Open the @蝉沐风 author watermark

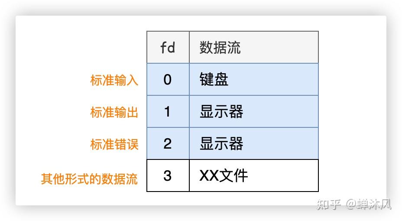click(368, 204)
